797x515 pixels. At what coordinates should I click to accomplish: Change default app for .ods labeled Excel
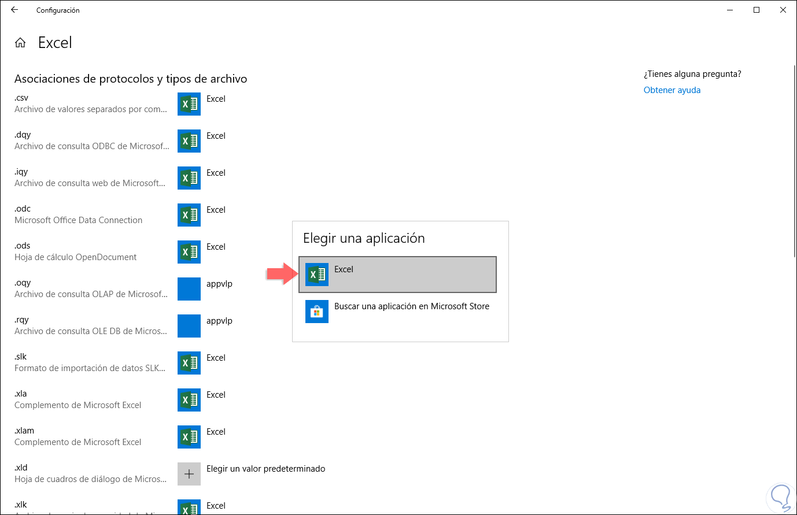[216, 247]
